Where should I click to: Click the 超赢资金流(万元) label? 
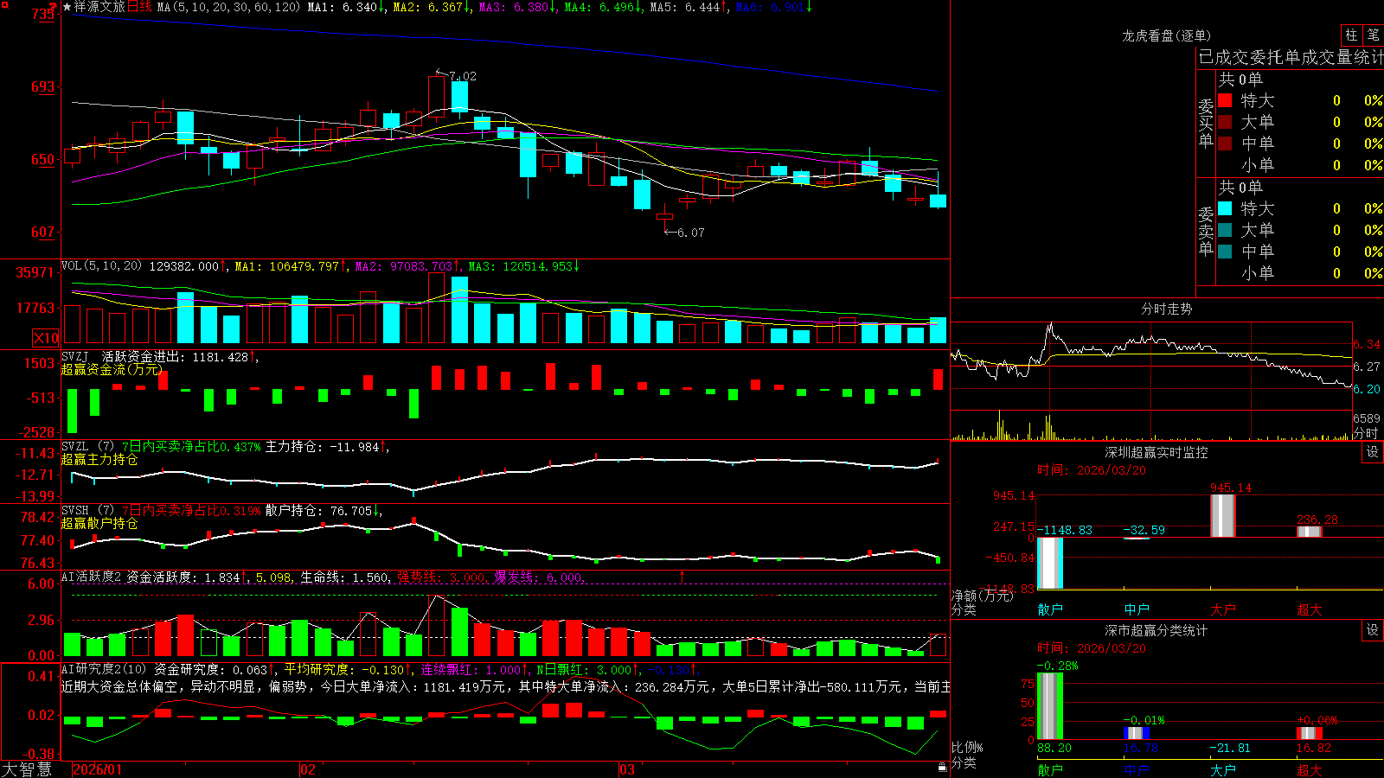tap(112, 369)
